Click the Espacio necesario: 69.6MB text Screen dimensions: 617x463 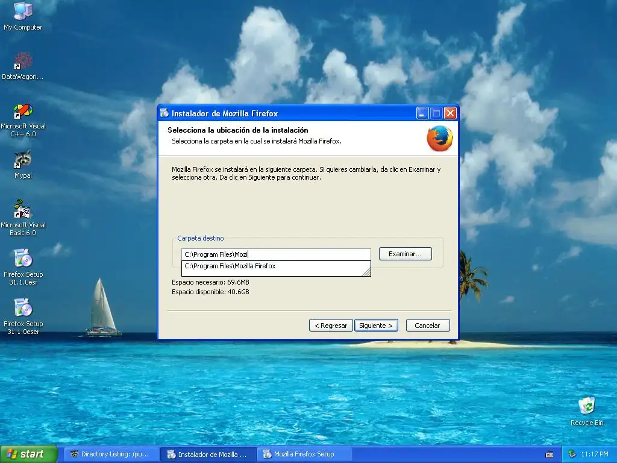(210, 282)
